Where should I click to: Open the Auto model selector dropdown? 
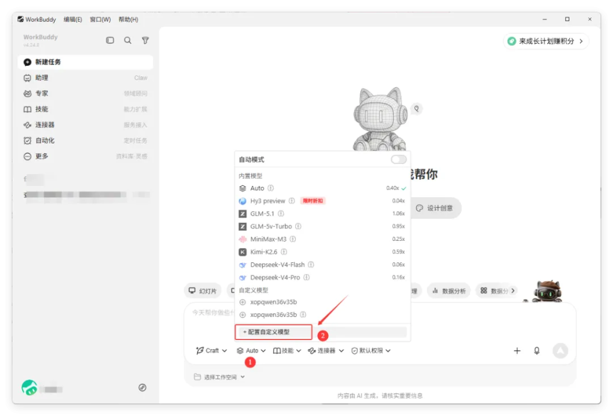click(251, 350)
